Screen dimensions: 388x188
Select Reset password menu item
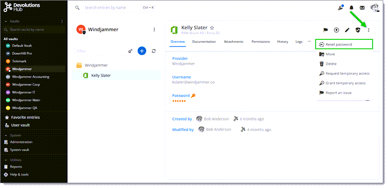pos(344,45)
